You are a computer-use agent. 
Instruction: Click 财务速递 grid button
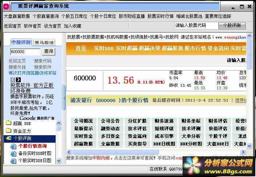(x=164, y=121)
